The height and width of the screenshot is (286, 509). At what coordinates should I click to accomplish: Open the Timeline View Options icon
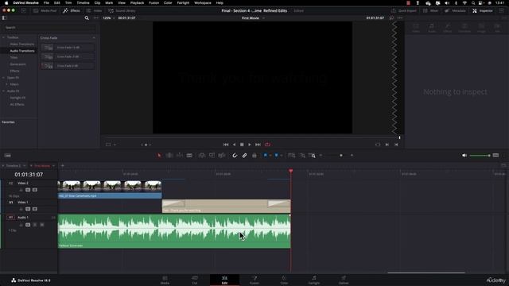(7, 156)
